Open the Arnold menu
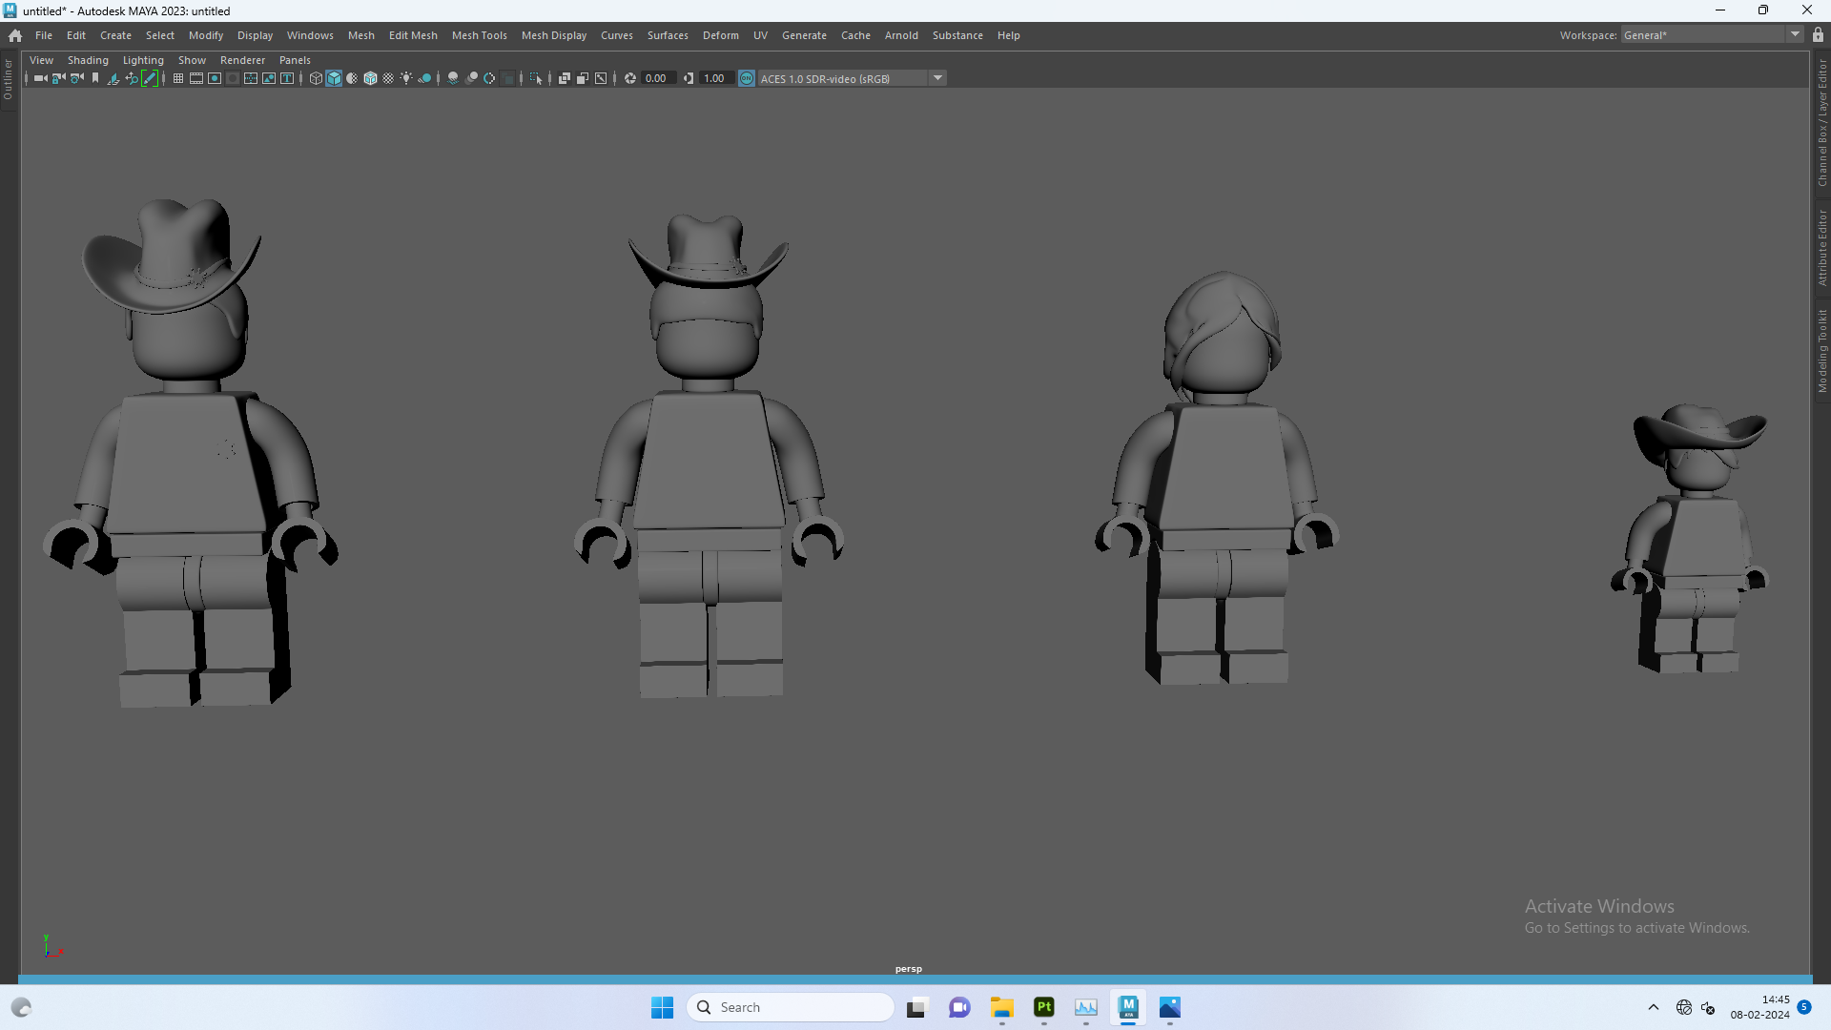Image resolution: width=1831 pixels, height=1030 pixels. (901, 35)
